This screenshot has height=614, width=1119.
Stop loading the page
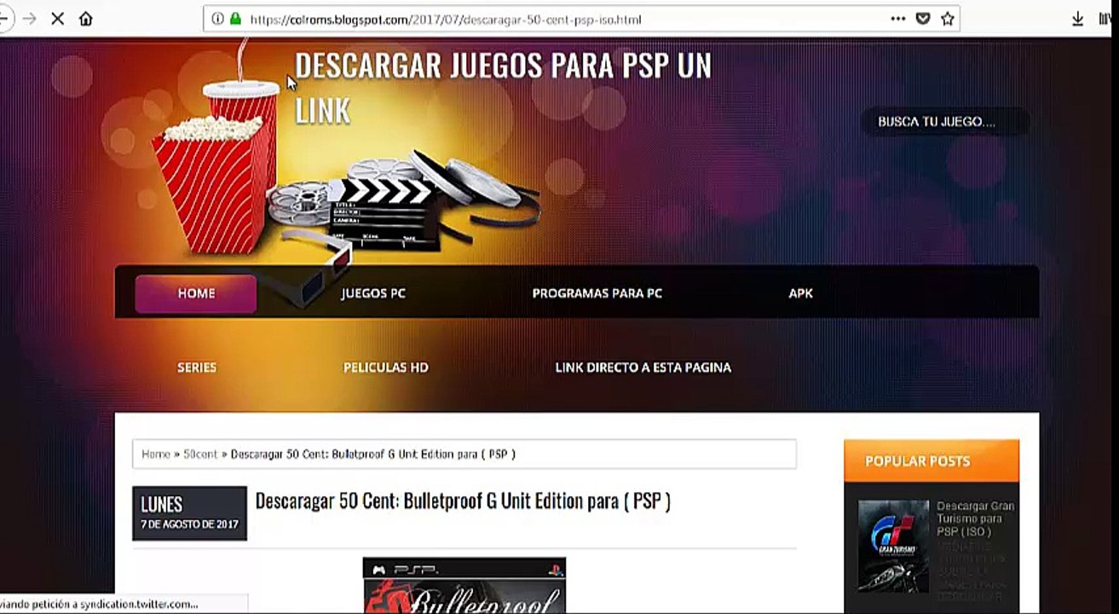pyautogui.click(x=58, y=19)
